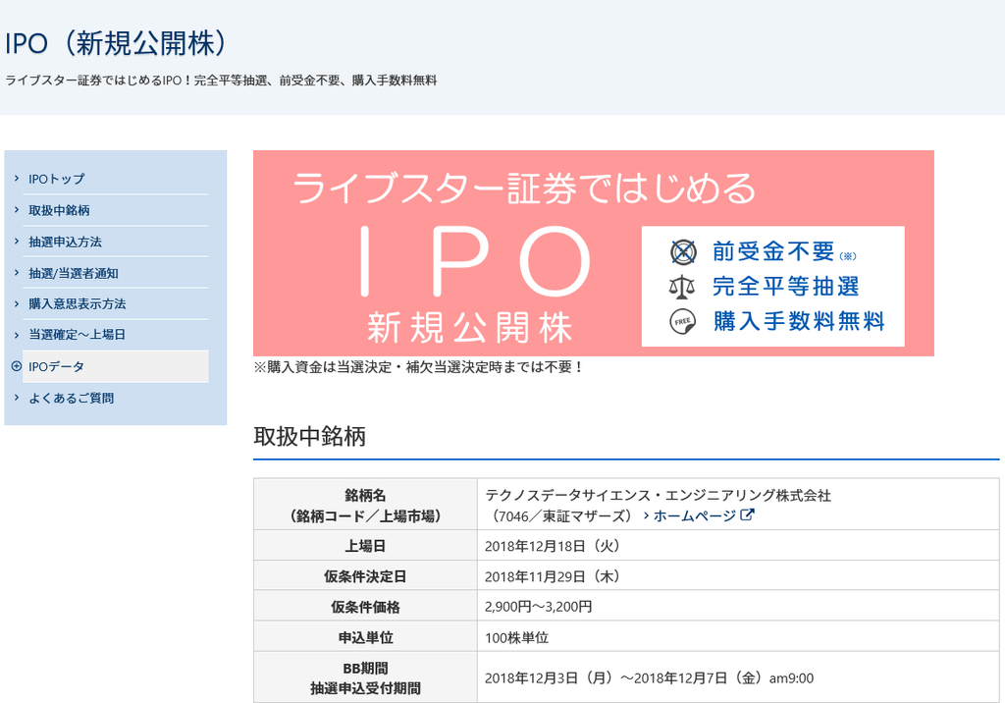The image size is (1005, 703).
Task: Open the IPOトップ sidebar item
Action: 56,179
